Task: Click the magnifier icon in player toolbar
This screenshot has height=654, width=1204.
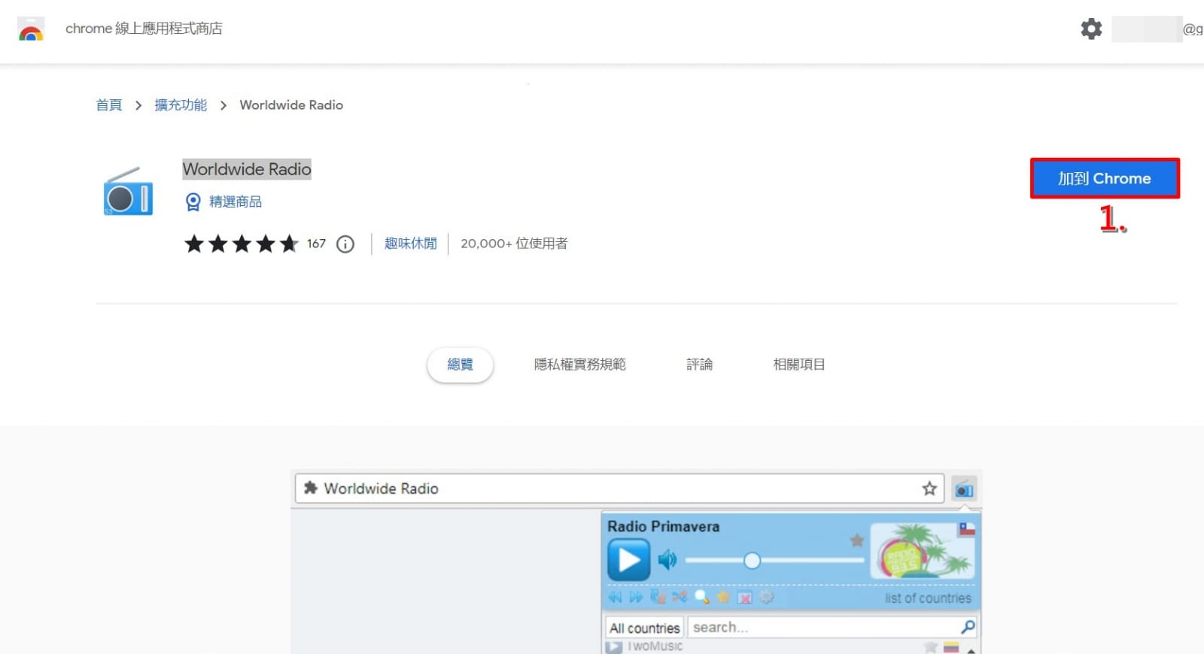Action: click(x=701, y=598)
